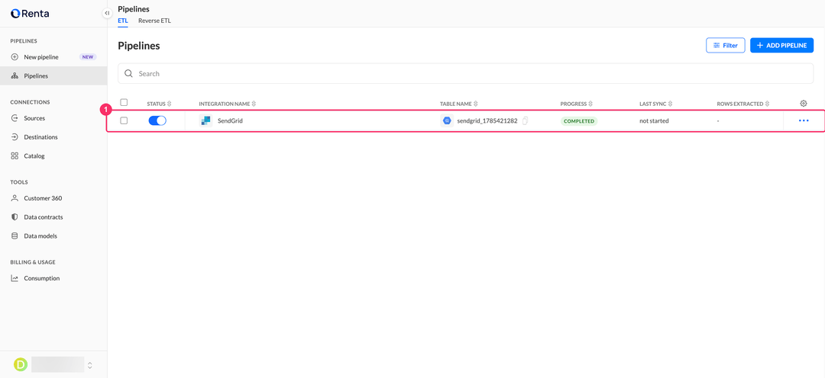Click the BigQuery destination icon

click(447, 120)
